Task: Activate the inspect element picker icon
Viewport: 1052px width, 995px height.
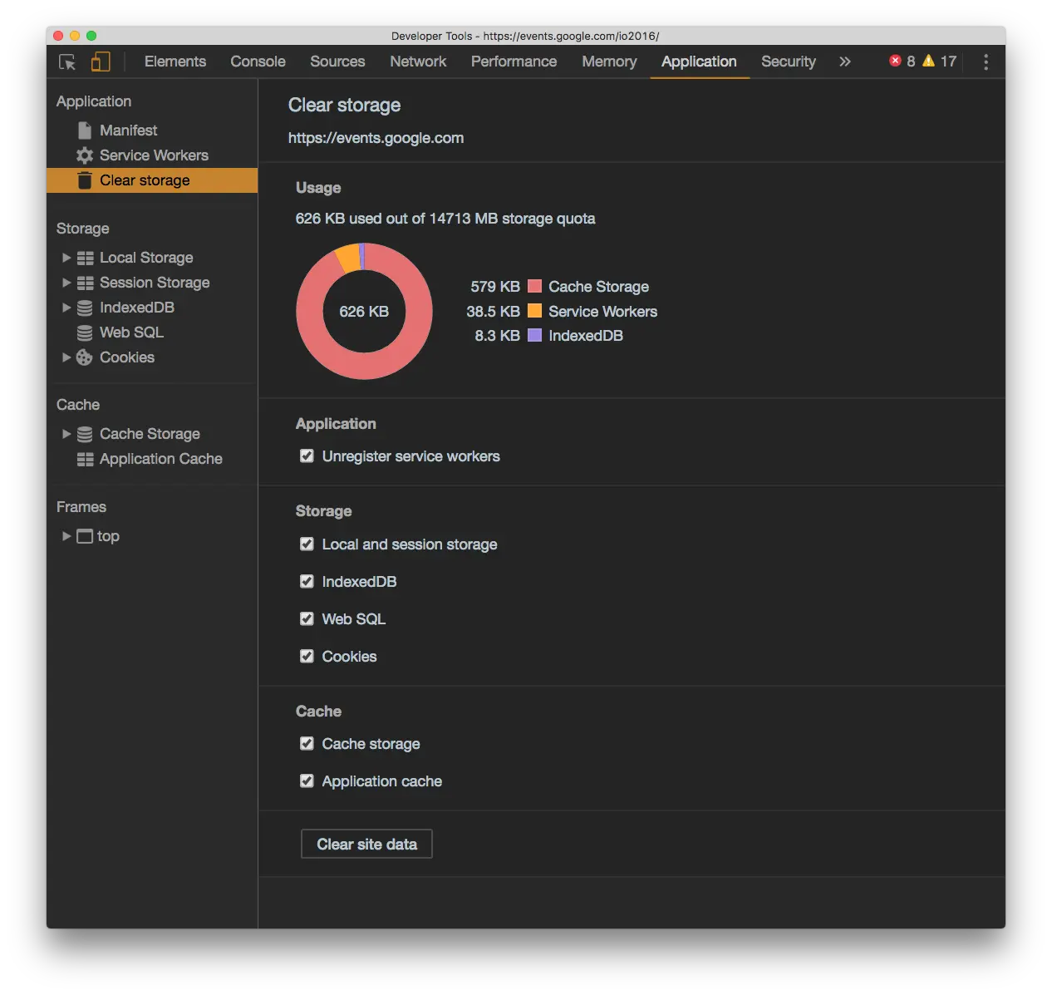Action: (67, 62)
